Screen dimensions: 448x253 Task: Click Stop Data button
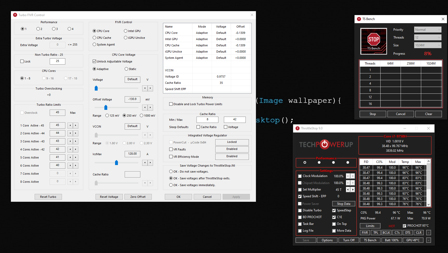pyautogui.click(x=344, y=204)
